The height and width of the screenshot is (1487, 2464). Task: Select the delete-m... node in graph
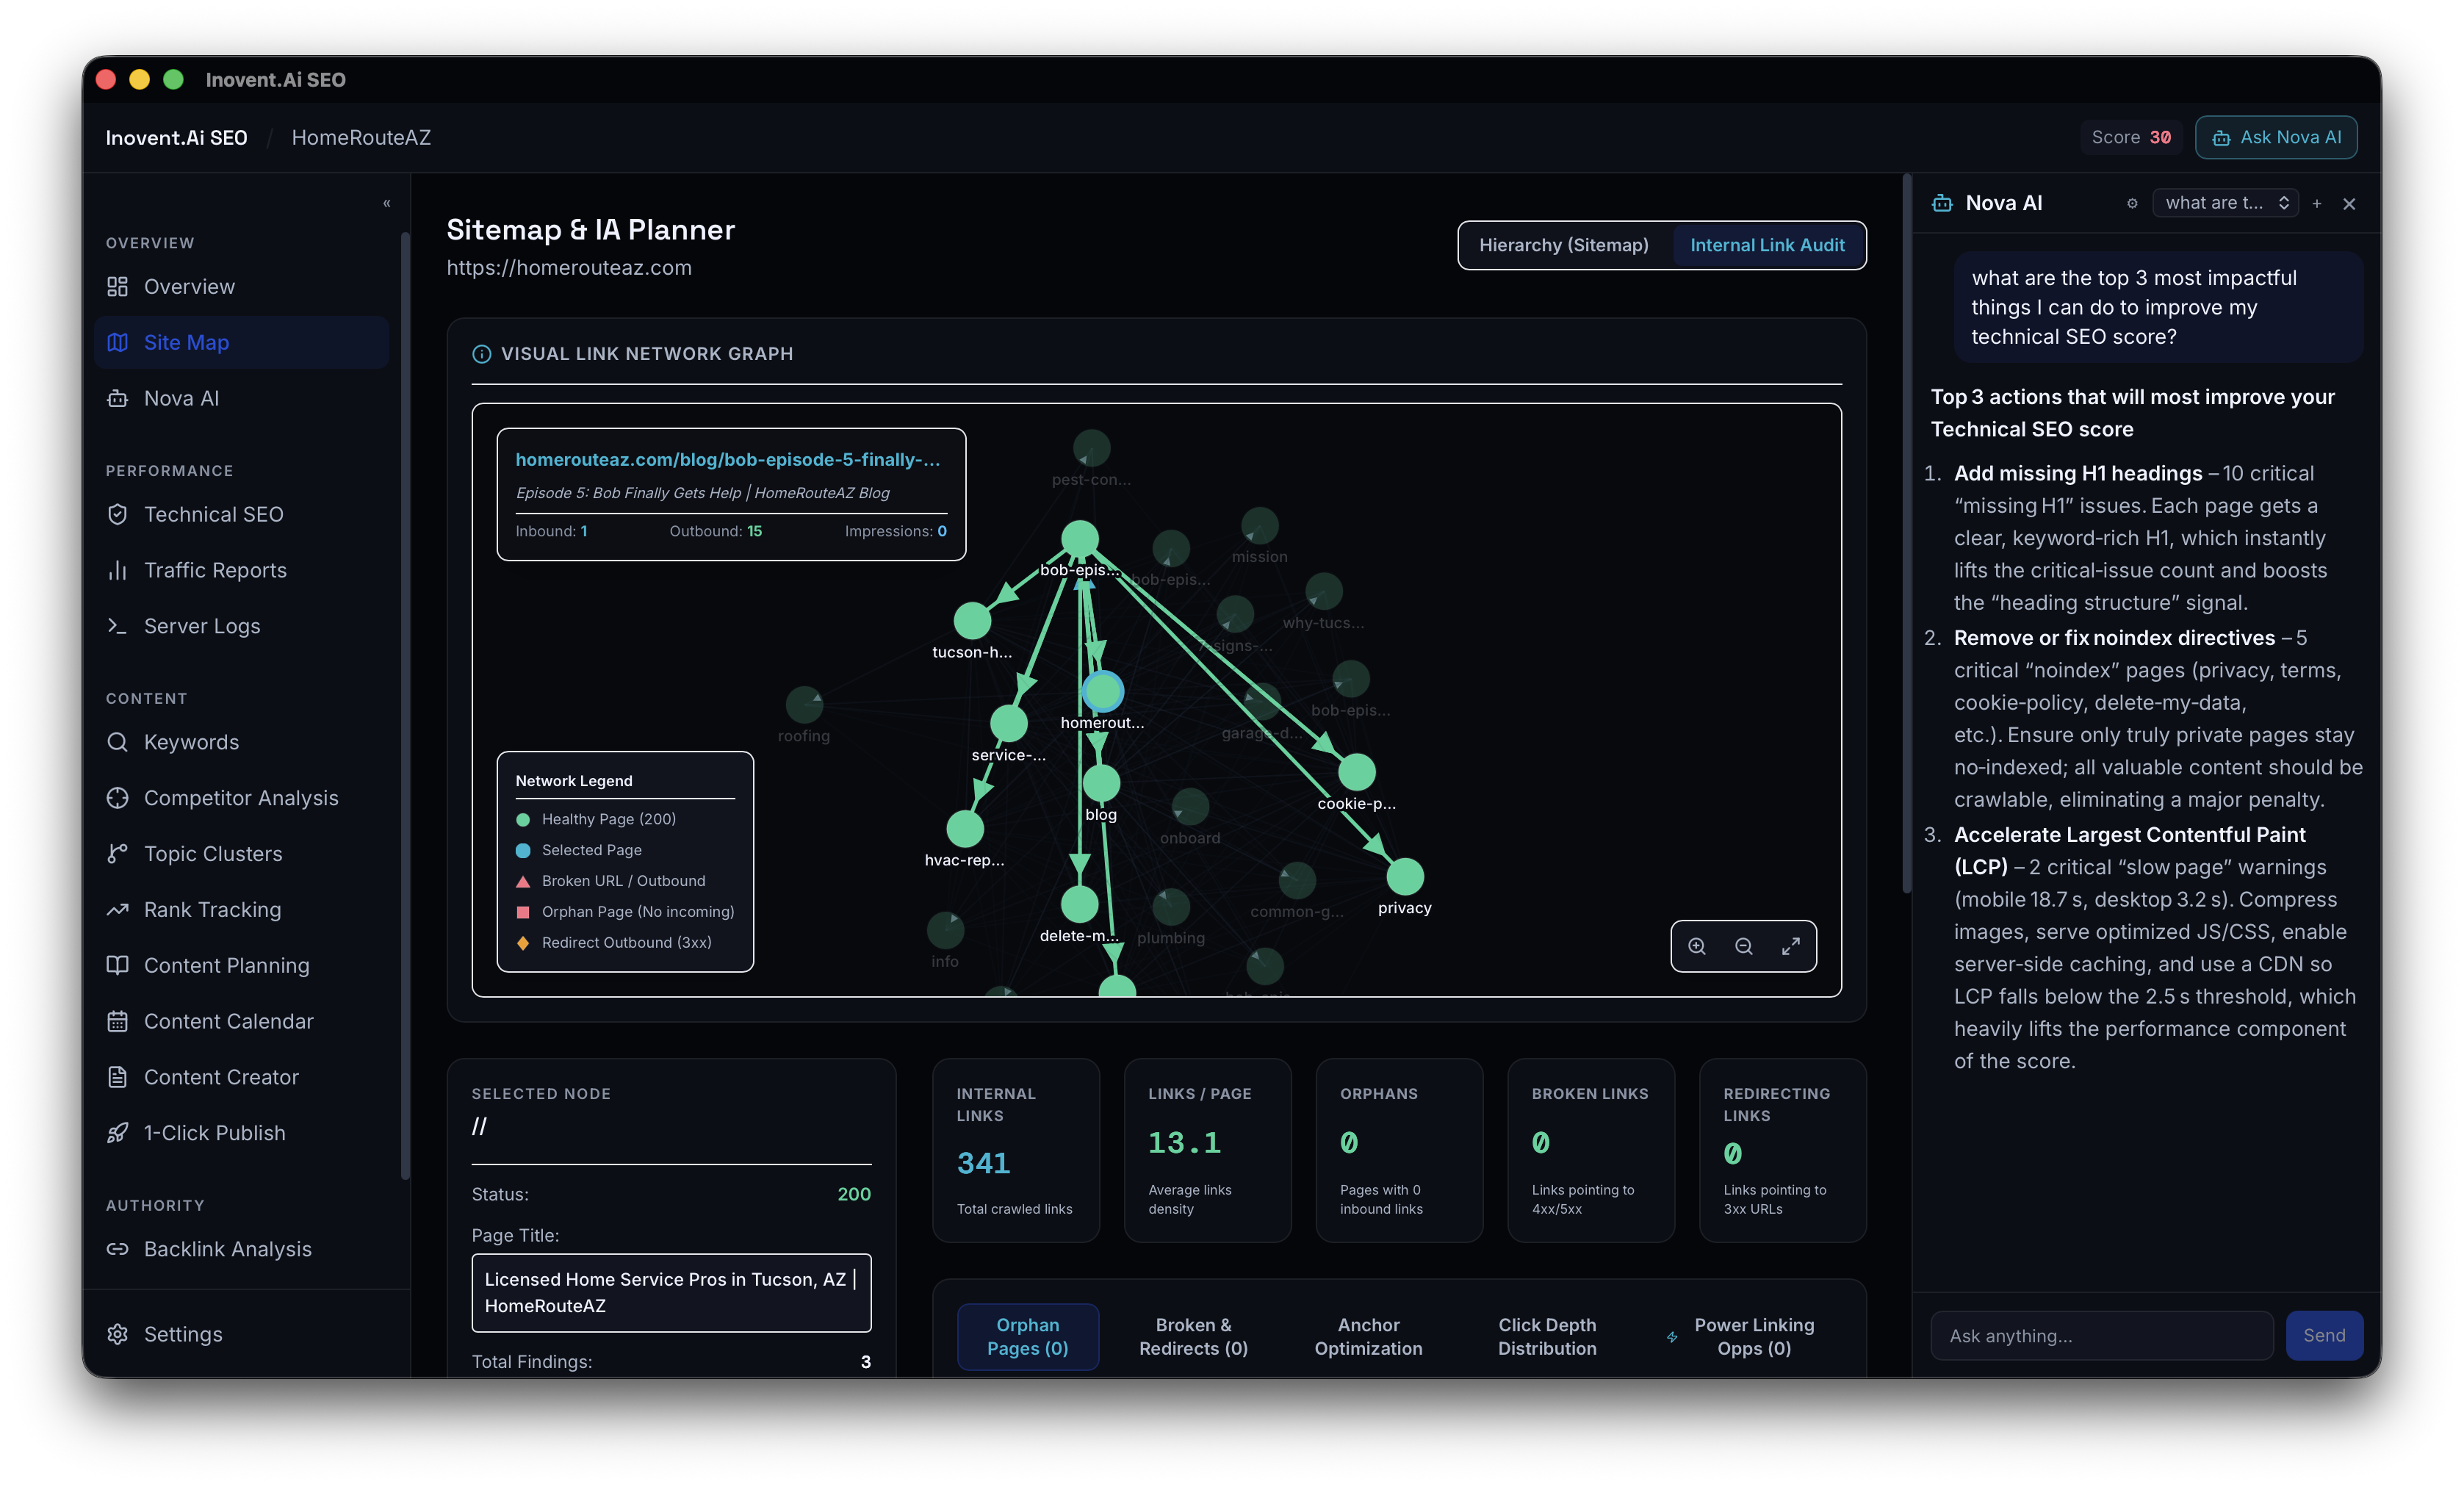(x=1079, y=904)
